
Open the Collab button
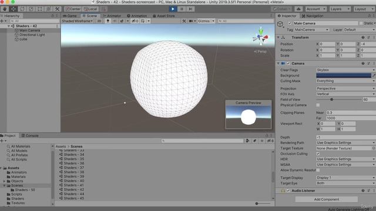[x=282, y=9]
